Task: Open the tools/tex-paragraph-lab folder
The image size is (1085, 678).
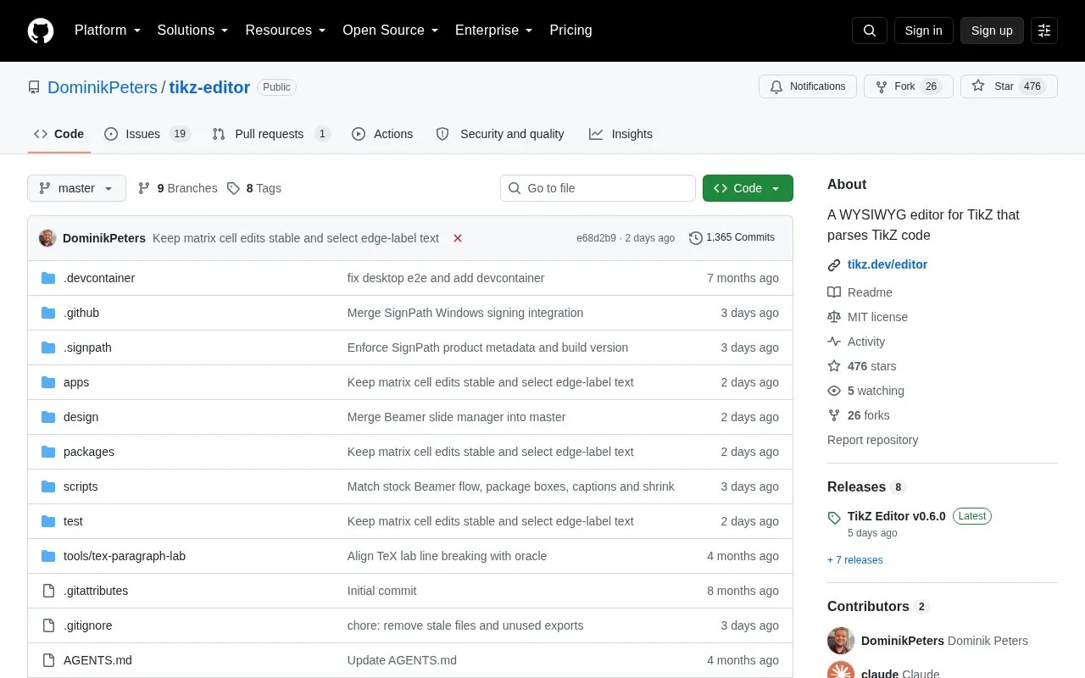Action: coord(125,556)
